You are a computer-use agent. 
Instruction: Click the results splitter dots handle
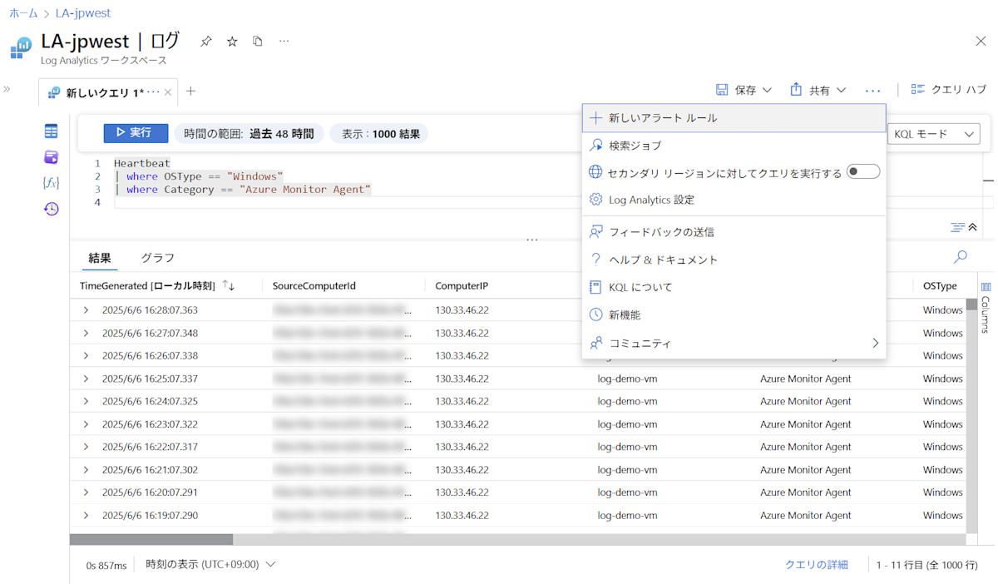(532, 240)
